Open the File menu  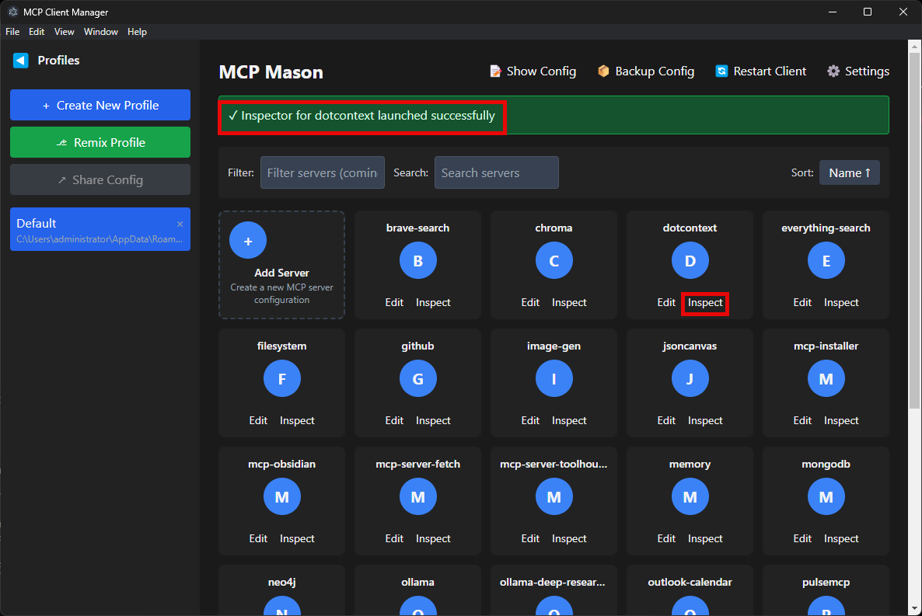[x=12, y=31]
